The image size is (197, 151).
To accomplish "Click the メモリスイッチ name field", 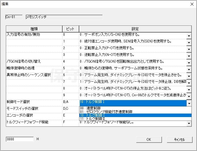I will click(64, 17).
